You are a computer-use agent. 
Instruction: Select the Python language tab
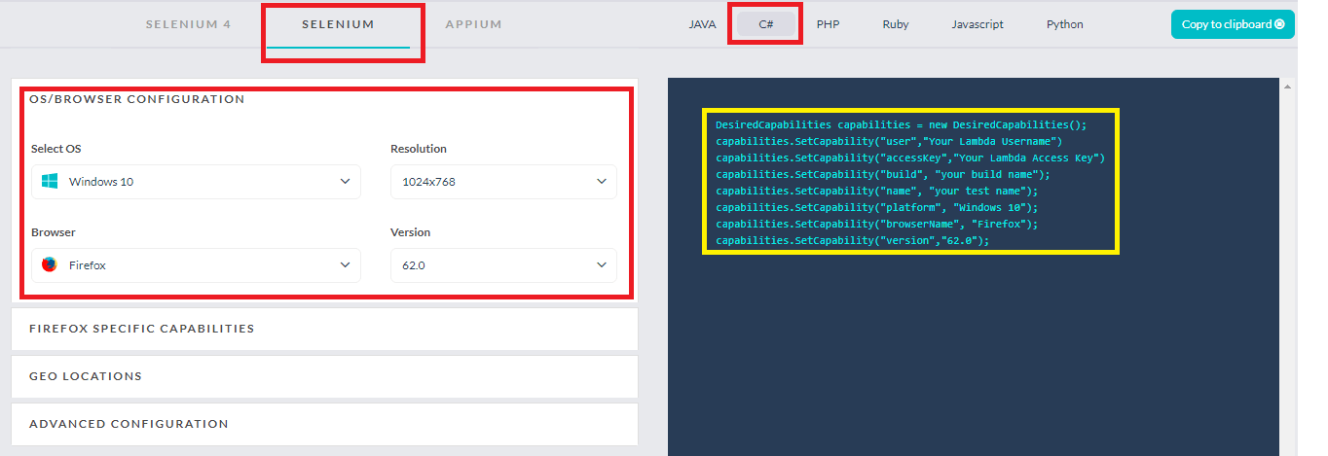click(x=1065, y=24)
